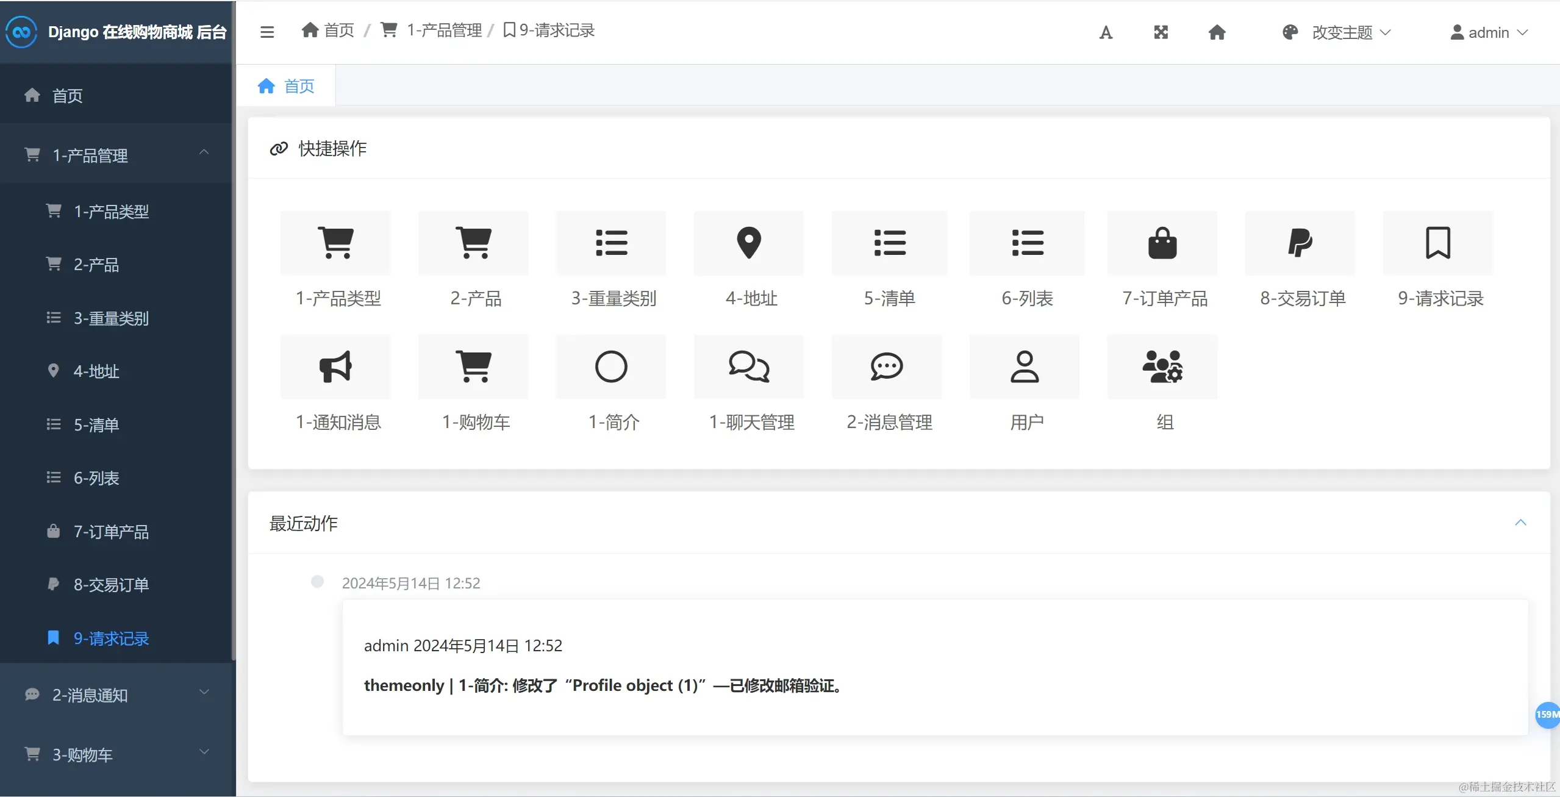Open the 9-请求记录 bookmark shortcut

[x=1438, y=243]
